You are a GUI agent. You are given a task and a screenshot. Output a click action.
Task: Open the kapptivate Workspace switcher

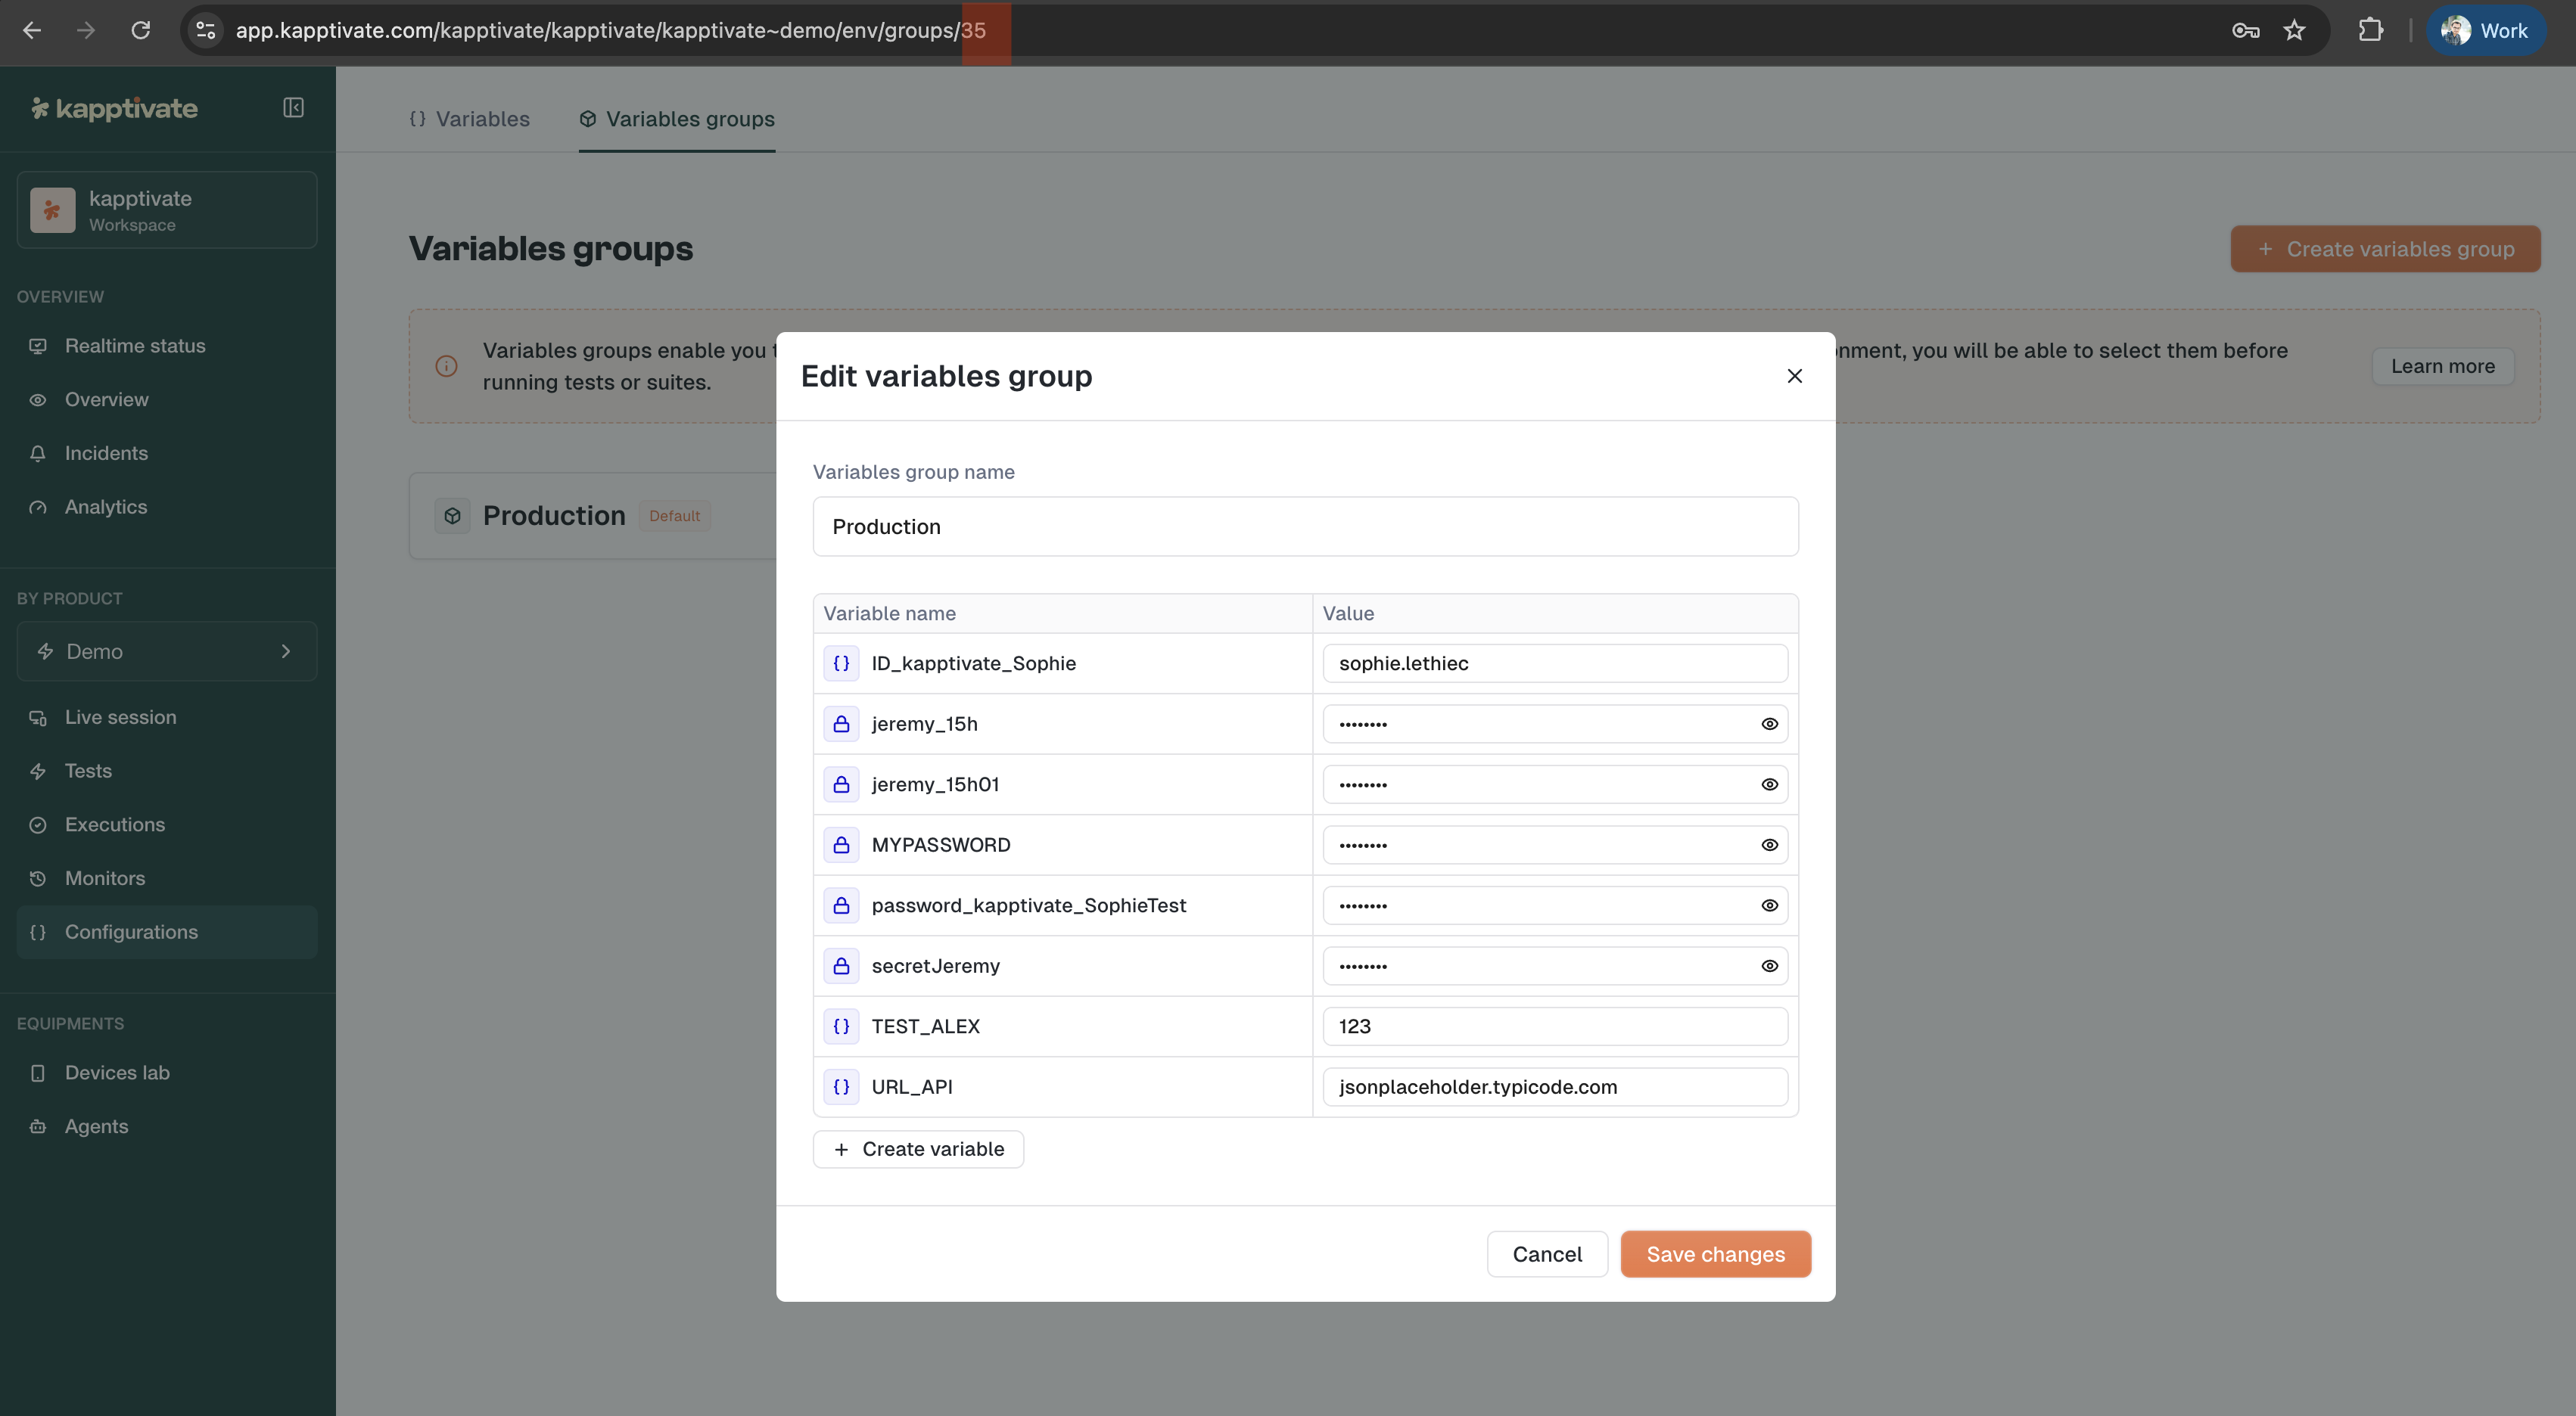pyautogui.click(x=166, y=209)
